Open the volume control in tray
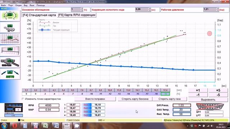Image resolution: width=230 pixels, height=129 pixels. tap(212, 126)
